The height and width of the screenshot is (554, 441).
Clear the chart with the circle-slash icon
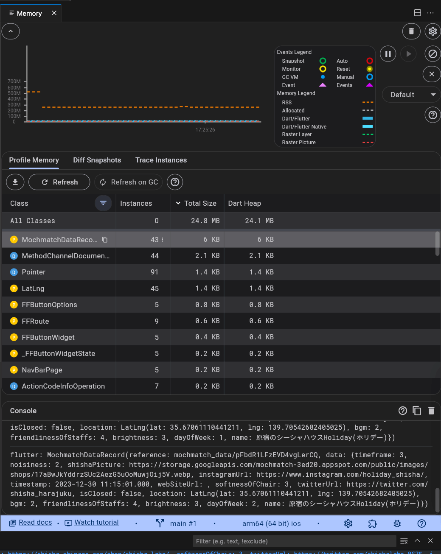(x=433, y=54)
